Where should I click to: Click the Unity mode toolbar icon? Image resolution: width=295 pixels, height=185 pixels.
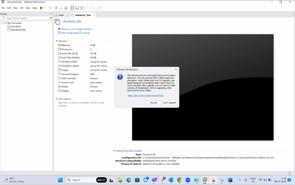pos(87,8)
